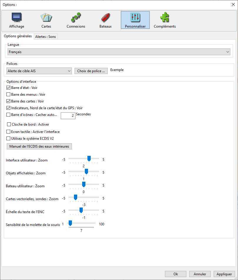The height and width of the screenshot is (280, 238).
Task: Click the Appliquer button
Action: point(224,274)
